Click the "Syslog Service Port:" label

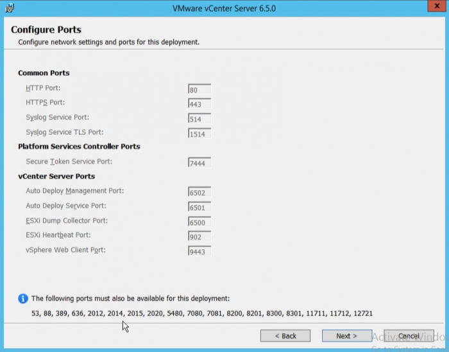[x=57, y=118]
